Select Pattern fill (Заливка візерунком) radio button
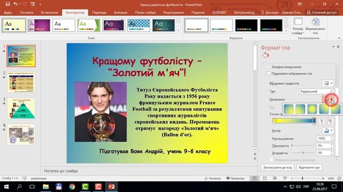This screenshot has width=343, height=192. click(x=269, y=67)
